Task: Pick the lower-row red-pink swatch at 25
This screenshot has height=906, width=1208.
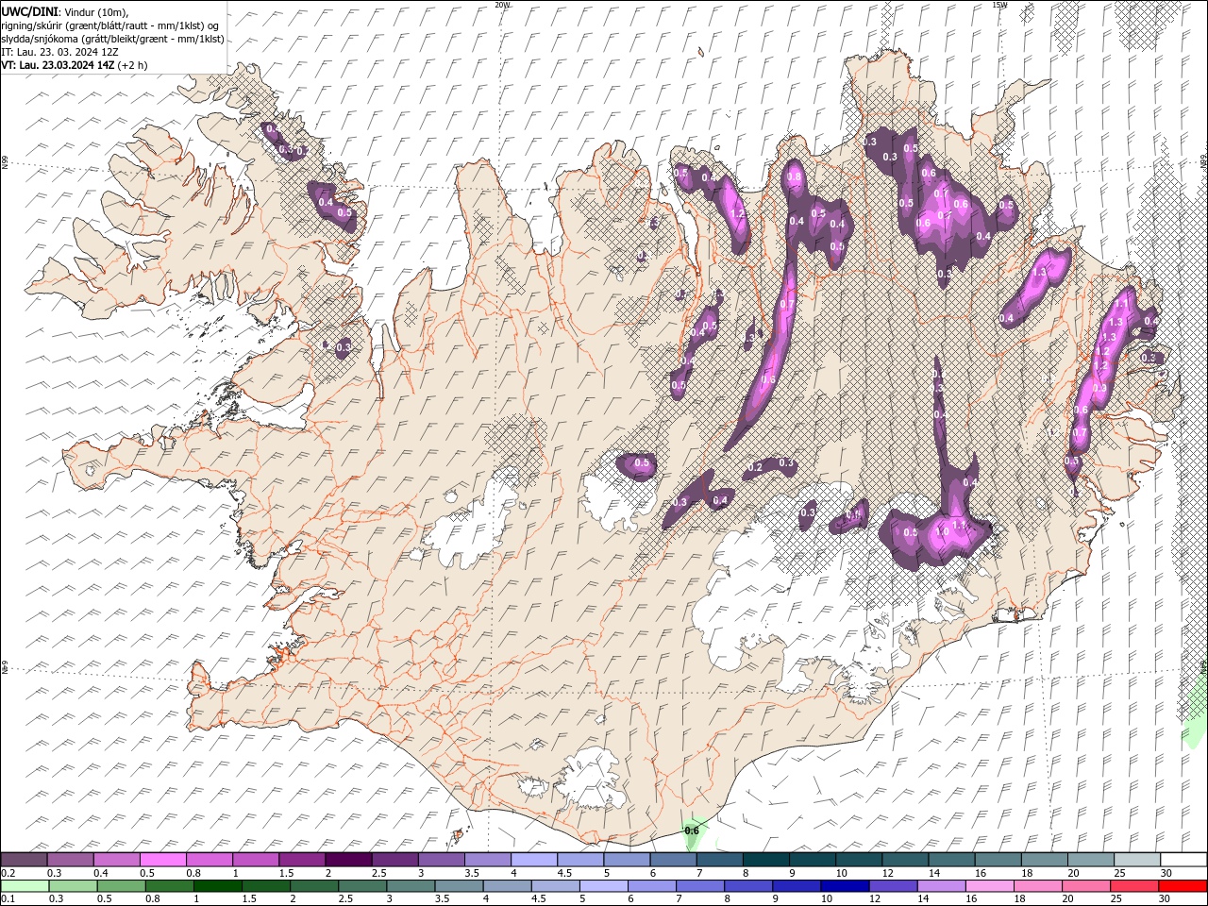Action: coord(1133,886)
